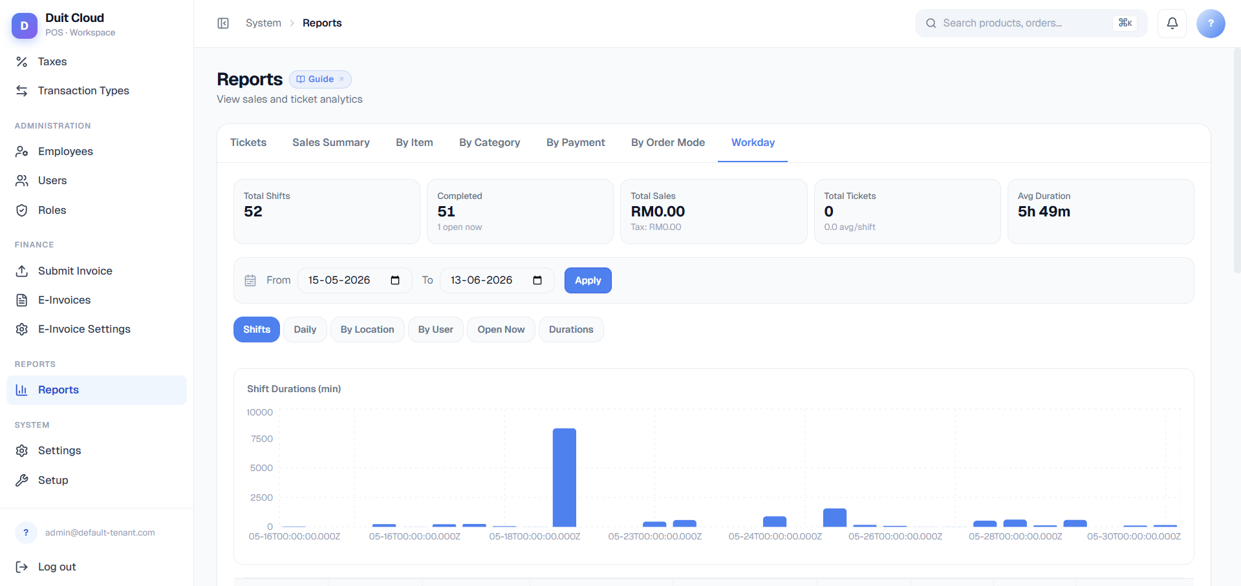The width and height of the screenshot is (1241, 586).
Task: Click the Reports bar chart icon
Action: [22, 390]
